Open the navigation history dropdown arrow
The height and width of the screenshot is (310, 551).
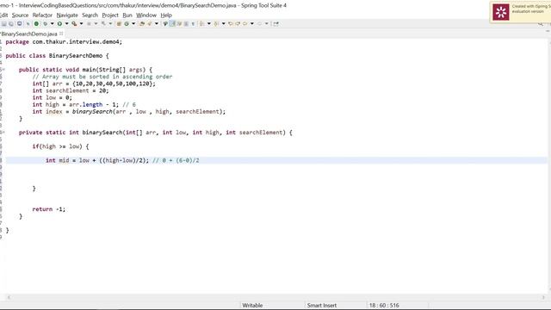252,23
